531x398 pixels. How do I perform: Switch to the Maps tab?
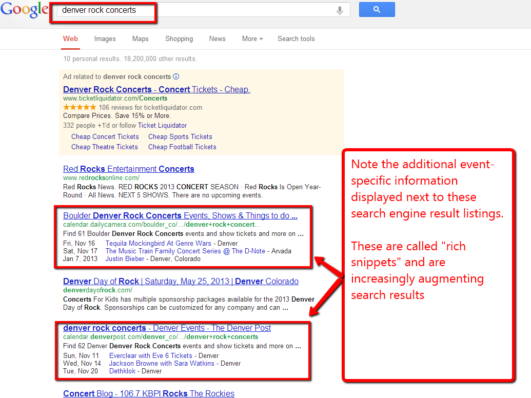pos(140,39)
